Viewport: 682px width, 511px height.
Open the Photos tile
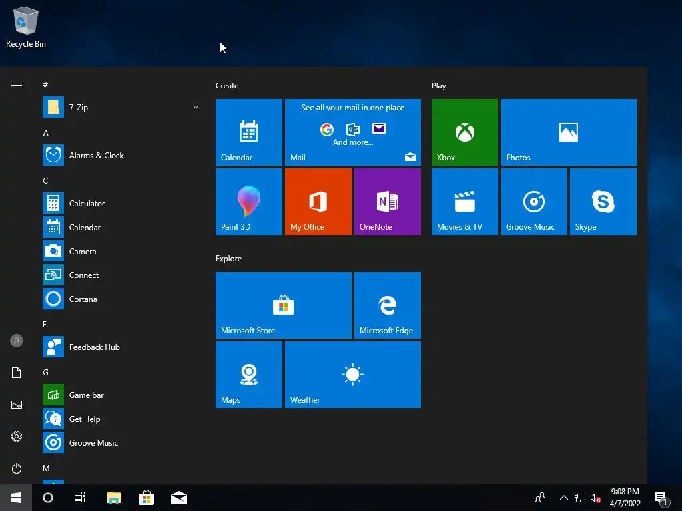569,132
